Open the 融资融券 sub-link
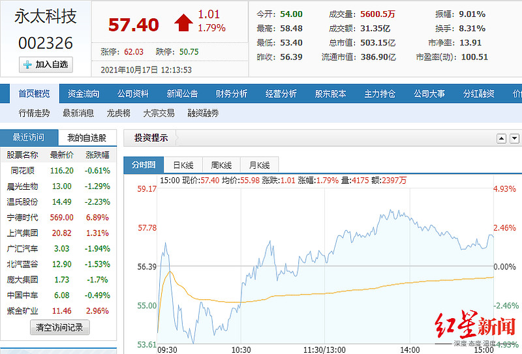The width and height of the screenshot is (522, 354). 203,113
